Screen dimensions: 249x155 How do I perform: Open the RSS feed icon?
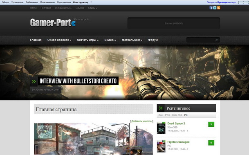218,8
